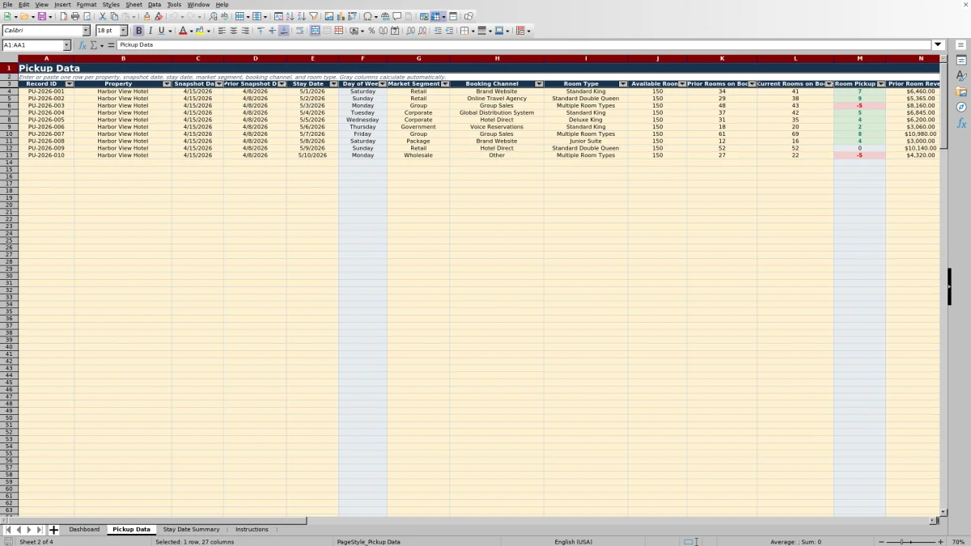Viewport: 971px width, 546px height.
Task: Click the Format as Percent icon
Action: [x=371, y=31]
